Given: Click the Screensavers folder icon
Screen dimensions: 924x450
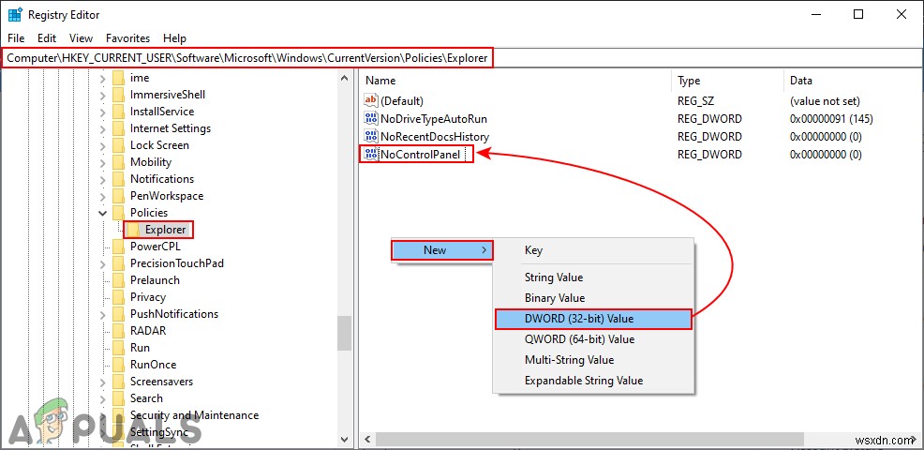Looking at the screenshot, I should tap(119, 382).
